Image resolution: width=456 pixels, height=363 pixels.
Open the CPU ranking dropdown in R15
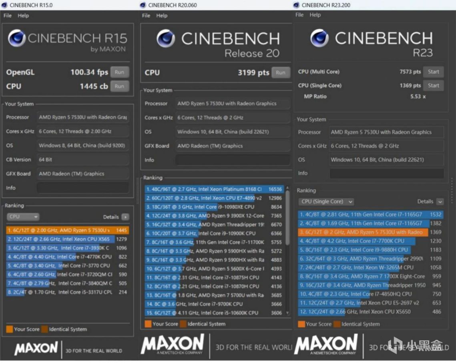[x=23, y=217]
